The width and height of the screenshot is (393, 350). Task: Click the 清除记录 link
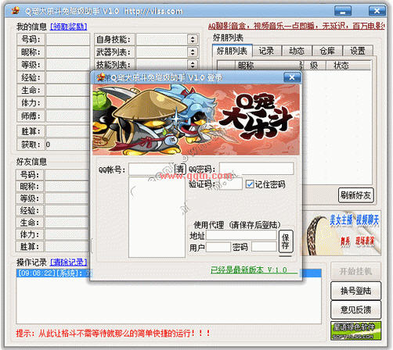pyautogui.click(x=68, y=262)
